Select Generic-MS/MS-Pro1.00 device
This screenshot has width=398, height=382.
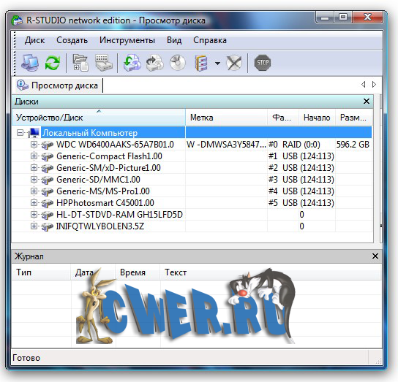103,191
